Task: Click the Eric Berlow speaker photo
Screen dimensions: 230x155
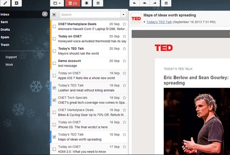Action: tap(197, 121)
